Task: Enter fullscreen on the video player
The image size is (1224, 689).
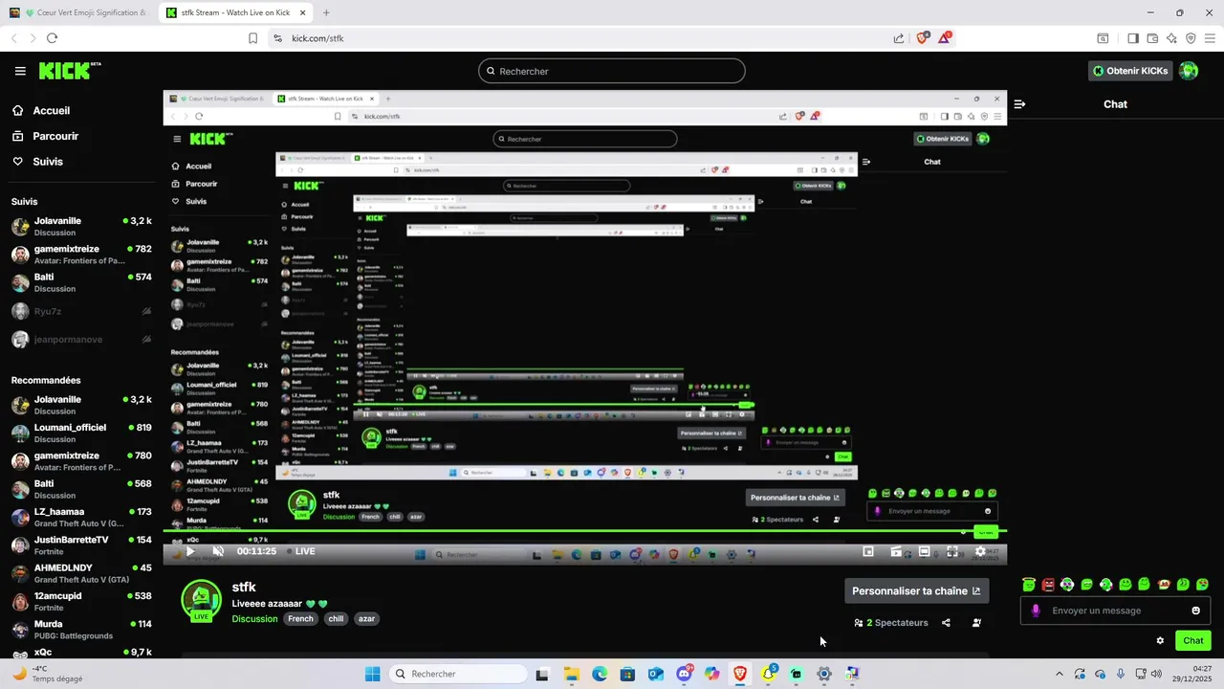Action: click(952, 551)
